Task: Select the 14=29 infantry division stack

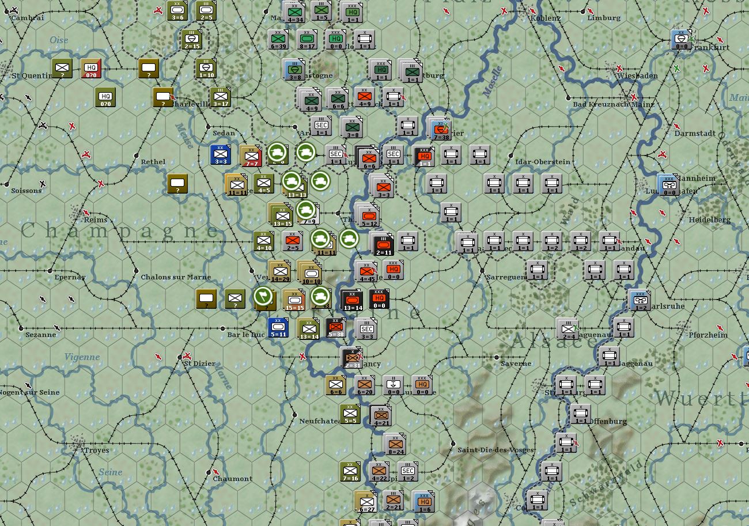Action: click(279, 271)
